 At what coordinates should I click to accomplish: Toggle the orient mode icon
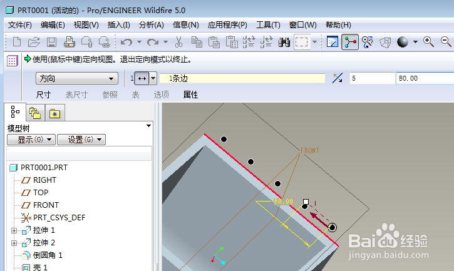(368, 43)
